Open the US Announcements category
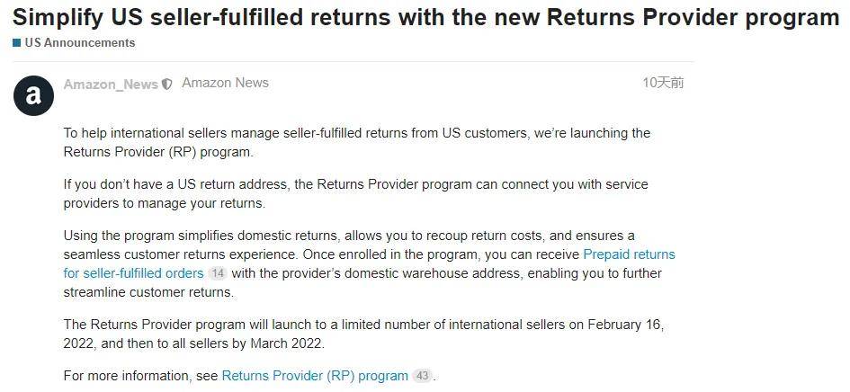This screenshot has height=392, width=850. pos(79,42)
